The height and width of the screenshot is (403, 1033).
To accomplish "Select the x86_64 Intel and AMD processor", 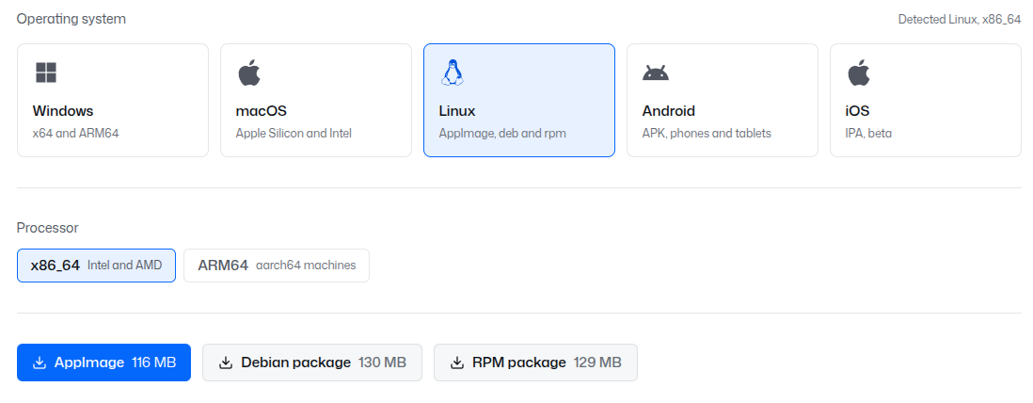I will click(x=96, y=266).
